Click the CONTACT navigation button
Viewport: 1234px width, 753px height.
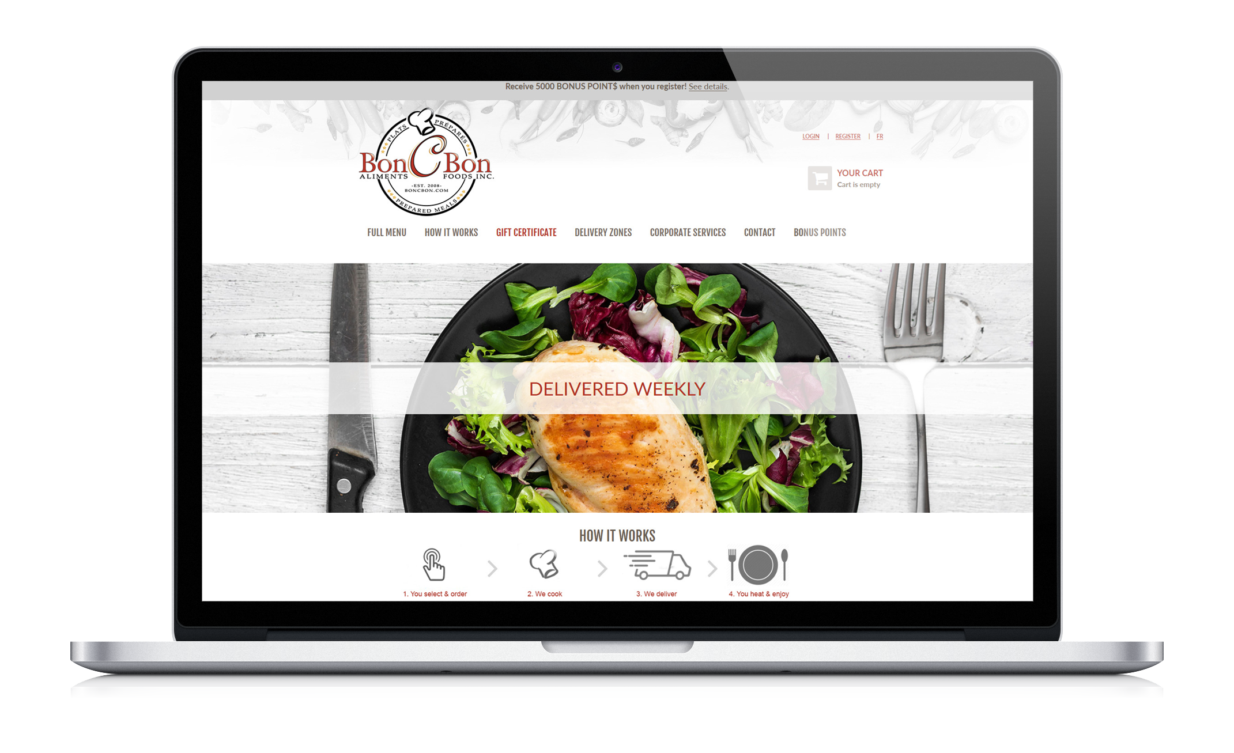coord(758,233)
